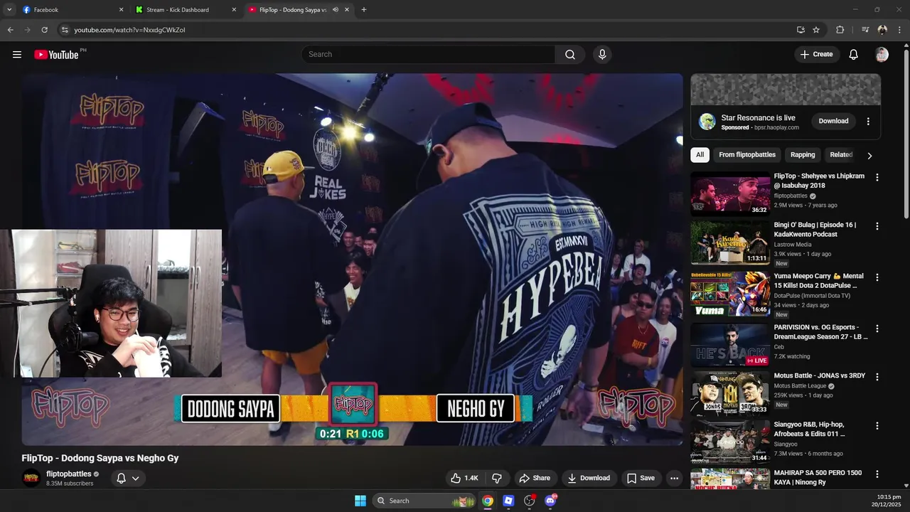
Task: Open options for Bingi O' Bulag video
Action: click(x=877, y=226)
